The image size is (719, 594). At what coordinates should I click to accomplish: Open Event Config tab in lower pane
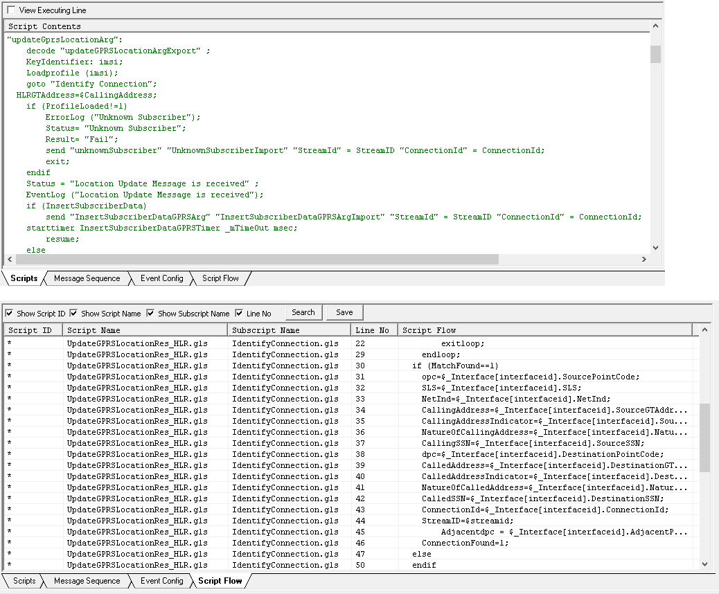[162, 581]
